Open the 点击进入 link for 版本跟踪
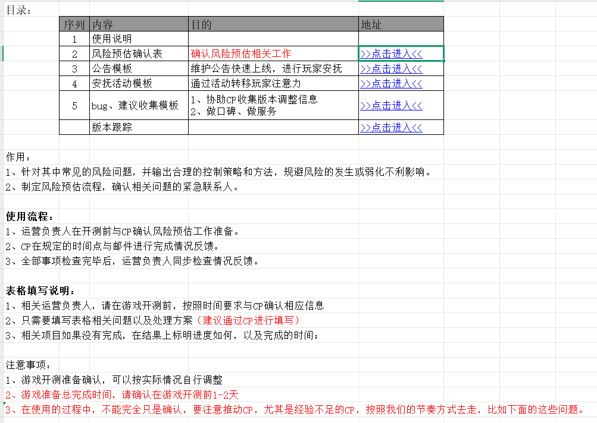This screenshot has width=597, height=423. coord(392,128)
